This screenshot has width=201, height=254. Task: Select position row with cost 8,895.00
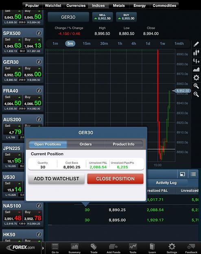[x=123, y=220]
